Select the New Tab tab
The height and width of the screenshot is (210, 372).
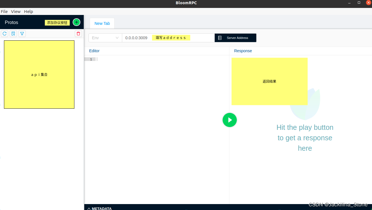pyautogui.click(x=102, y=23)
